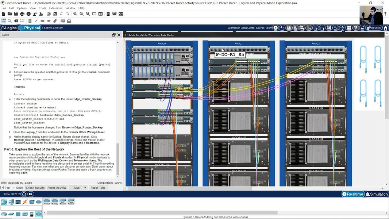Go back one level in Physical view
Screen dimensions: 389x219
pos(282,28)
